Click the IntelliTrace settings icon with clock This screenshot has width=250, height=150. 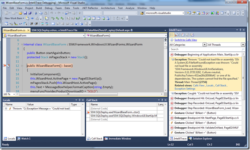[x=192, y=35]
